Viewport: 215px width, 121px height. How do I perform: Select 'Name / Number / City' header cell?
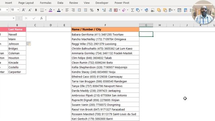105,29
